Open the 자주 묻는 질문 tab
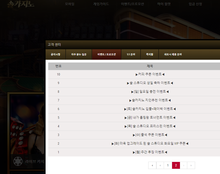The image size is (220, 174). tap(79, 54)
